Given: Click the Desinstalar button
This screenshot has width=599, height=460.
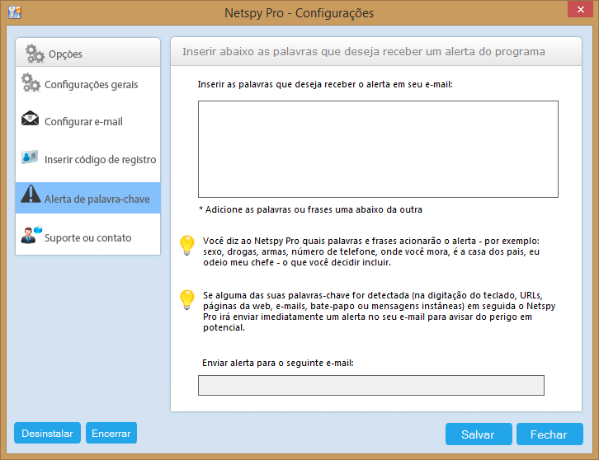Looking at the screenshot, I should click(x=47, y=433).
